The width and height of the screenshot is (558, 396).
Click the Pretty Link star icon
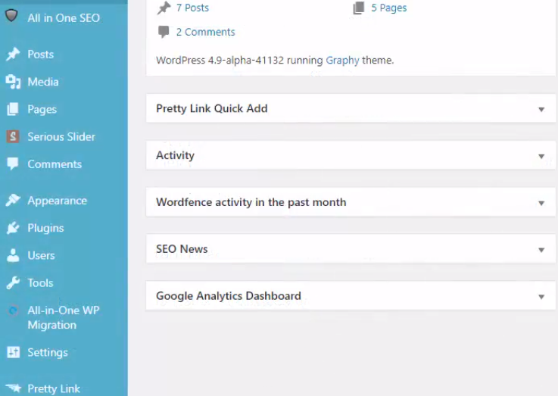pyautogui.click(x=14, y=388)
